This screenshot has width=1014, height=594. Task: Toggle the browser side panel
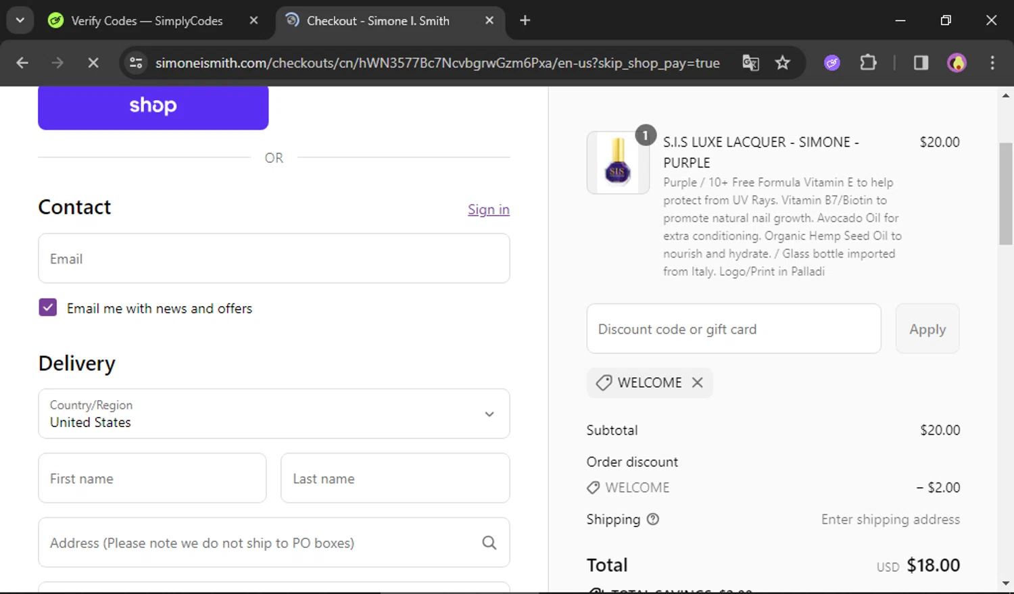point(921,63)
